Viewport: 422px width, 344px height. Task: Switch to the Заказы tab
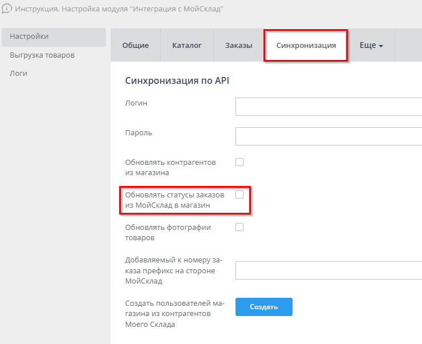pos(238,46)
